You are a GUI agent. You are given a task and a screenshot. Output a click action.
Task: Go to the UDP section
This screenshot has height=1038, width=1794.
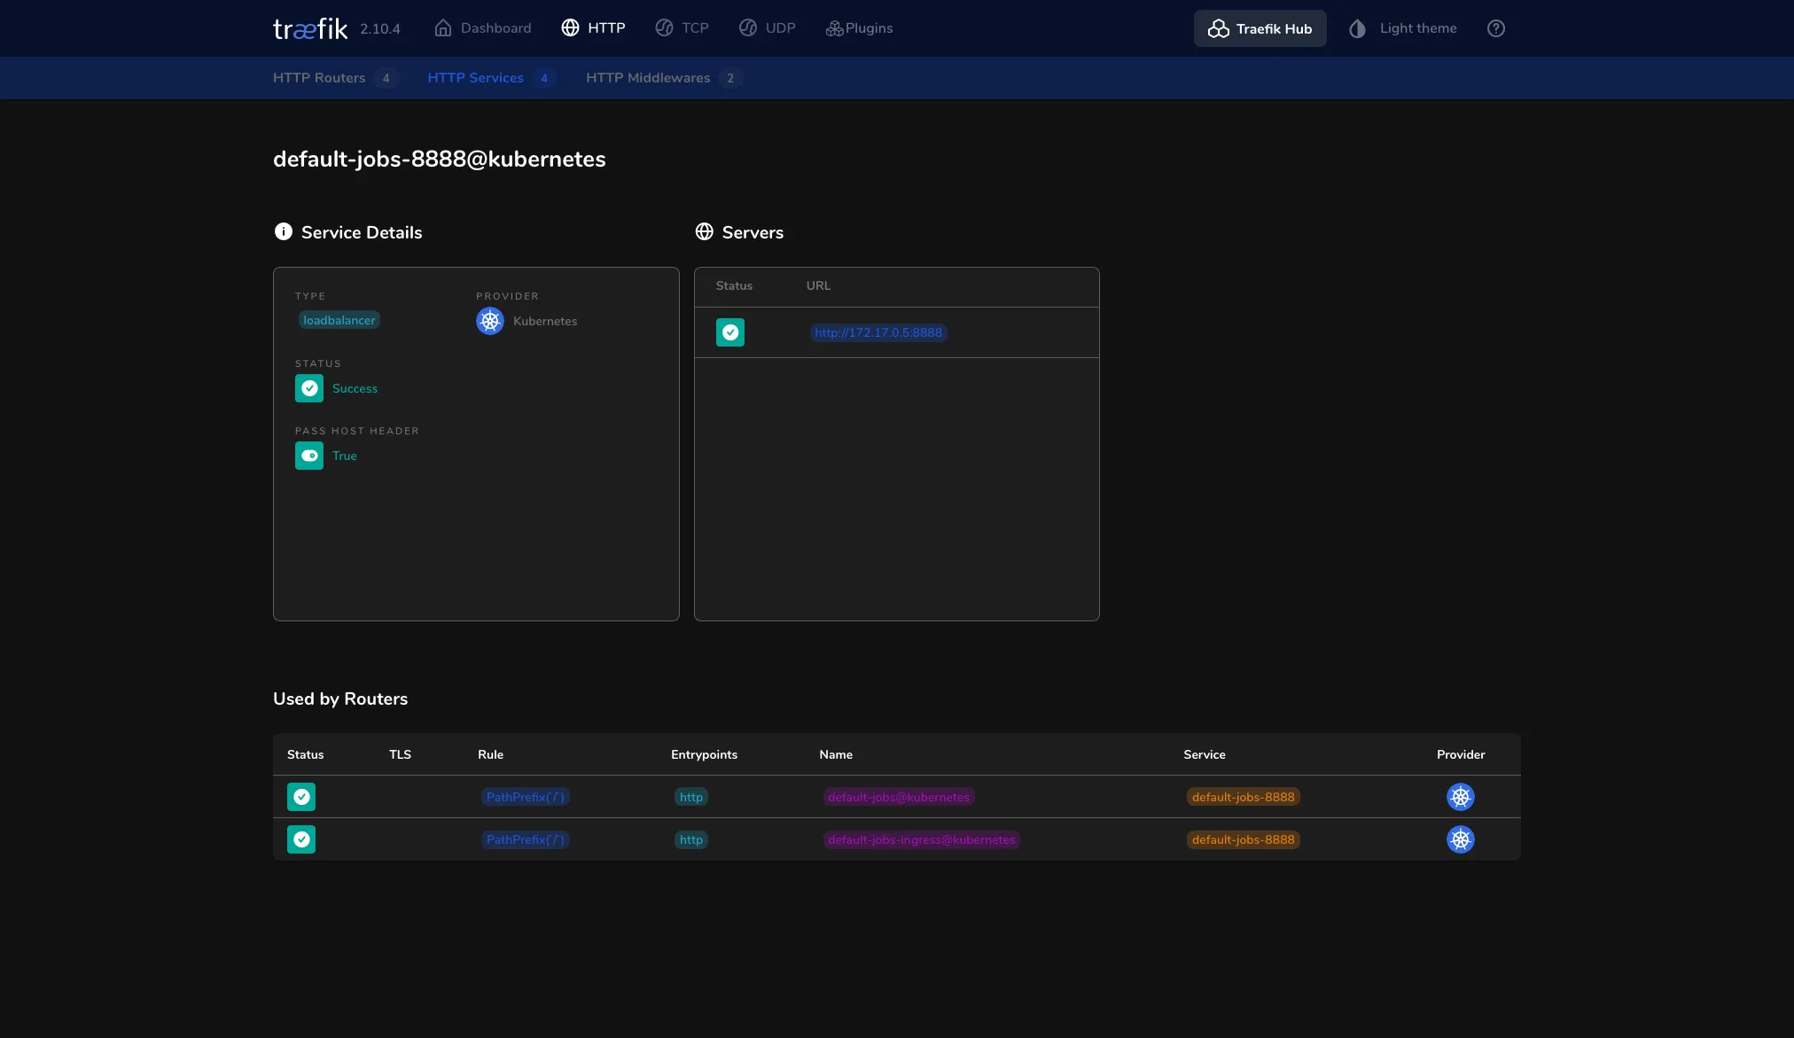(767, 28)
